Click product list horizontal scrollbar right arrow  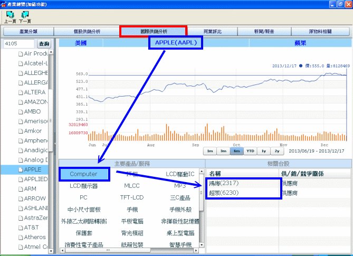(196, 250)
